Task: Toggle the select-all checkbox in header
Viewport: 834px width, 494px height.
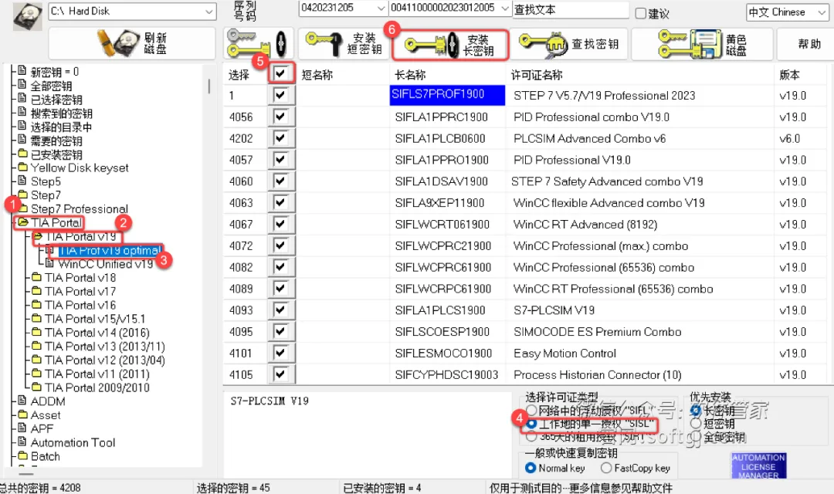Action: coord(280,73)
